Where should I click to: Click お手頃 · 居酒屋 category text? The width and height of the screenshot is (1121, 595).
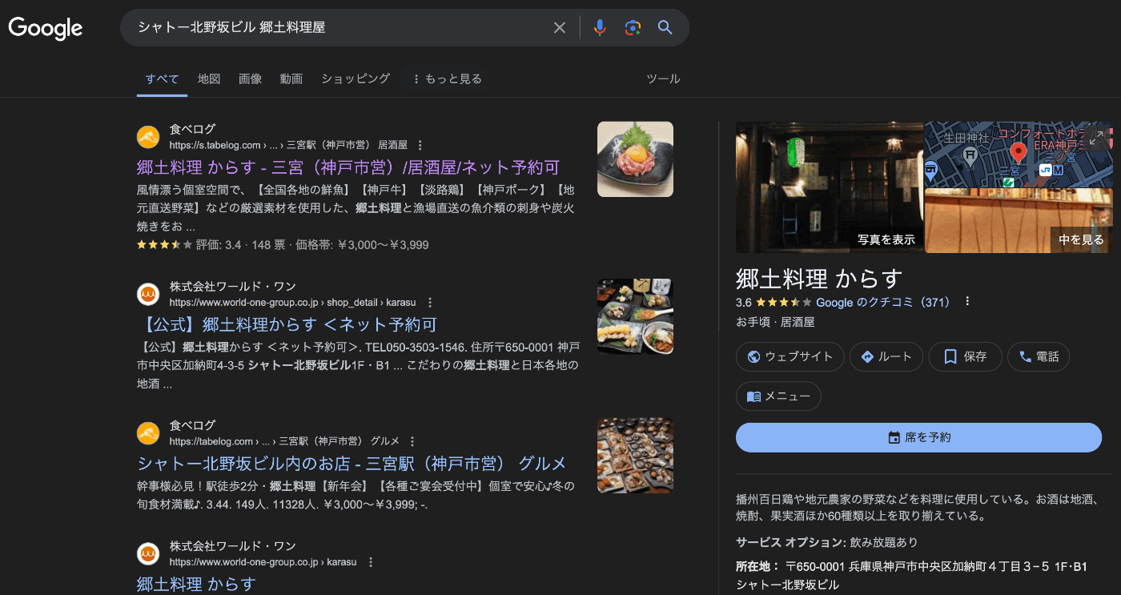(775, 322)
